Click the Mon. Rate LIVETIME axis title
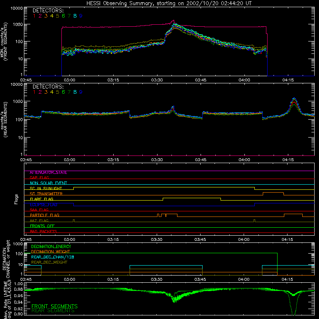The image size is (319, 319). [x=7, y=299]
